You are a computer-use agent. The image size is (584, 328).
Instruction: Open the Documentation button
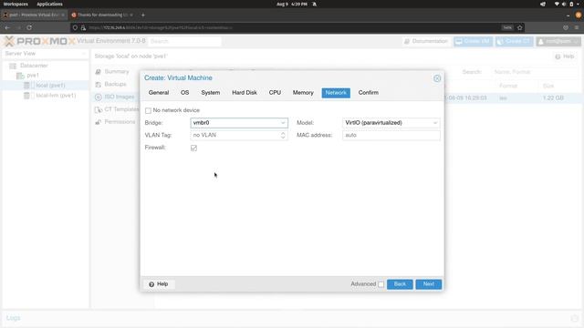pyautogui.click(x=426, y=41)
